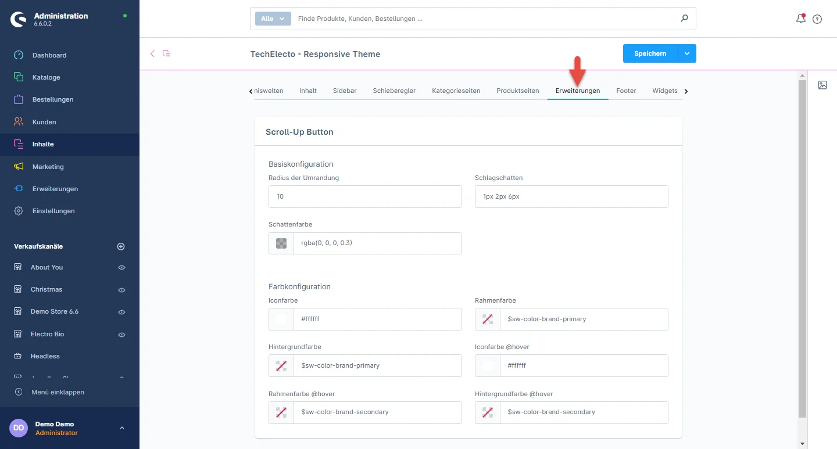Open Marketing megaphone menu item
Image resolution: width=837 pixels, height=449 pixels.
48,167
